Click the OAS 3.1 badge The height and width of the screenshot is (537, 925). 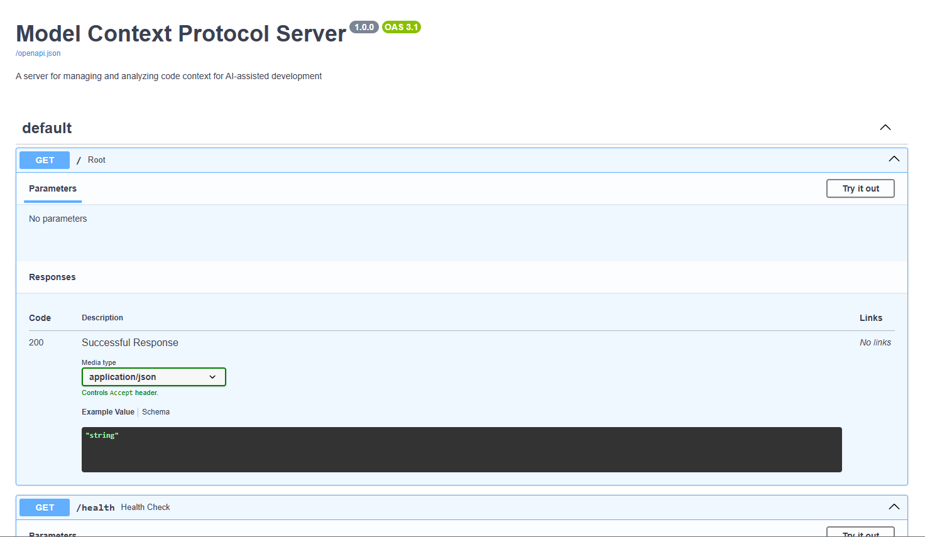pos(402,27)
